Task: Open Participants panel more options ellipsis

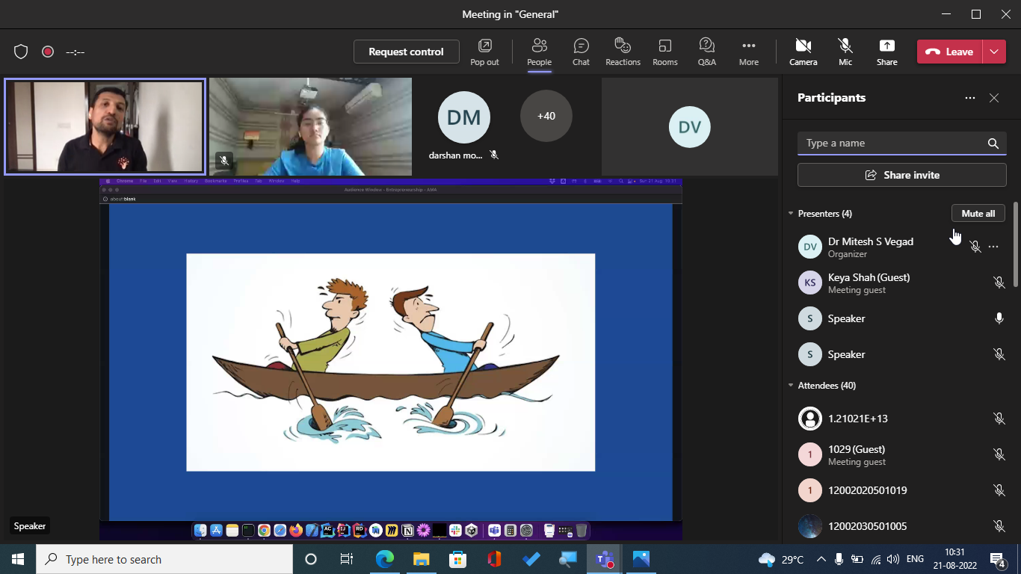Action: tap(969, 98)
